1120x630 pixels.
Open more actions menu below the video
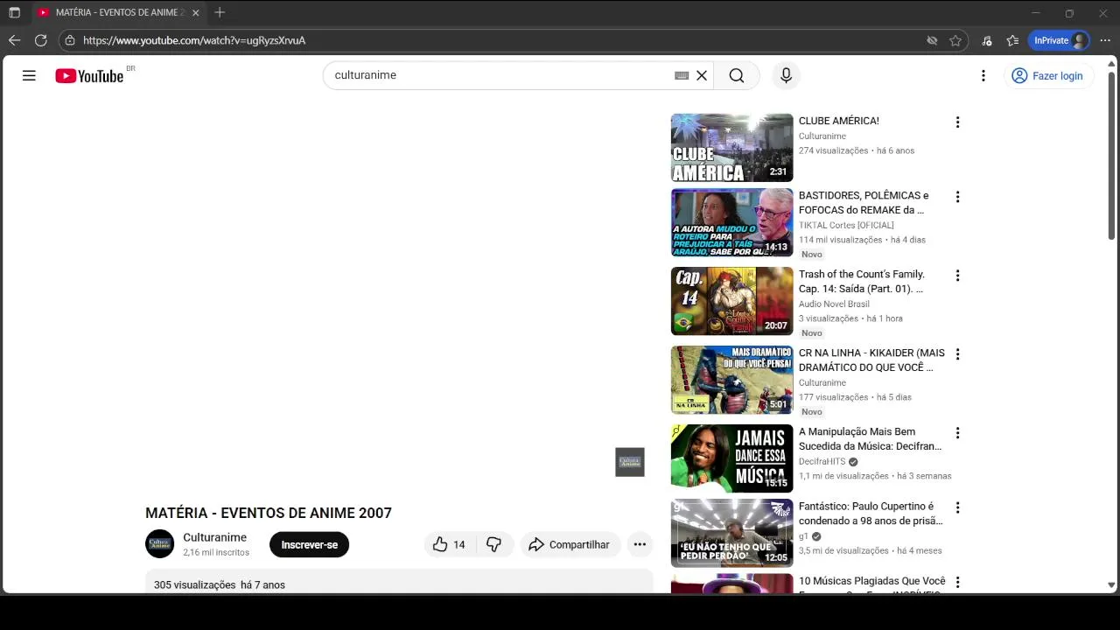pyautogui.click(x=640, y=544)
